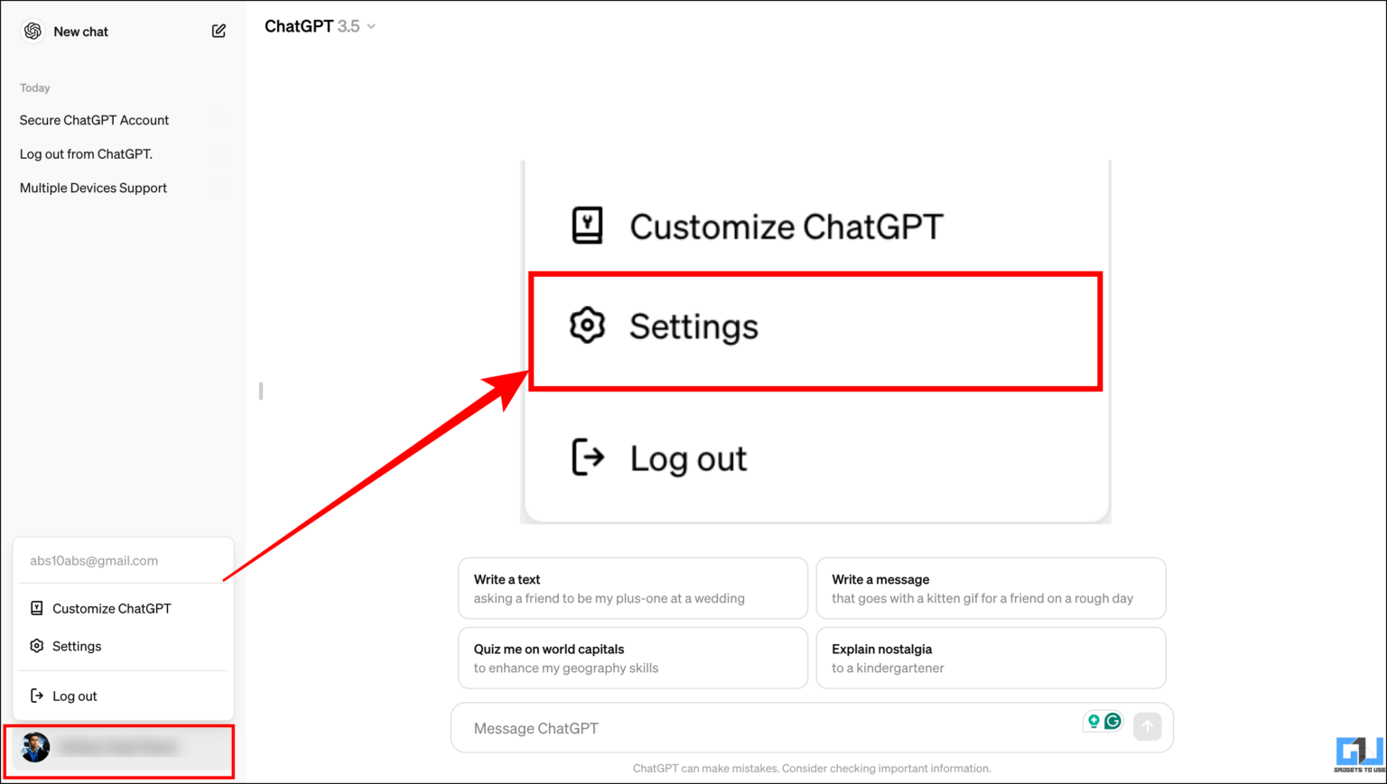Open the Secure ChatGPT Account conversation
Viewport: 1387px width, 784px height.
pos(94,120)
